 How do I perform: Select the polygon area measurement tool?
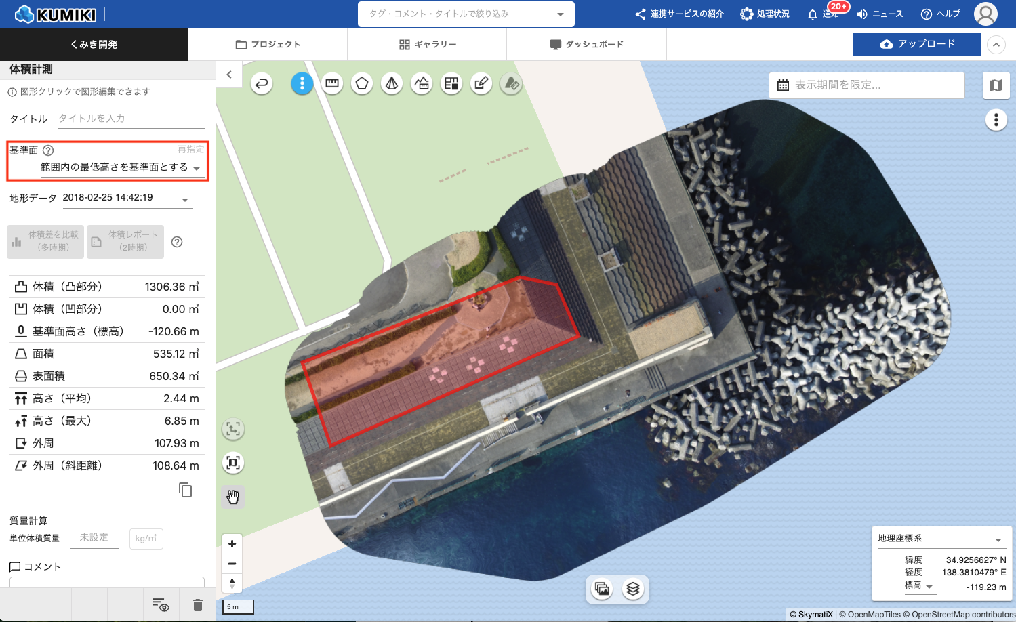[x=362, y=83]
